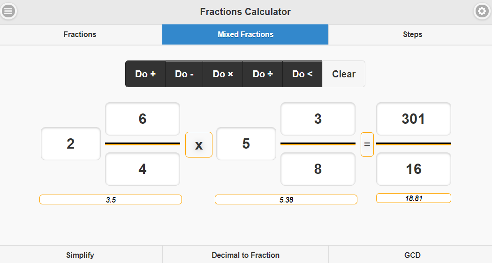Hit the Clear button
Screen dimensions: 492x263
(344, 74)
